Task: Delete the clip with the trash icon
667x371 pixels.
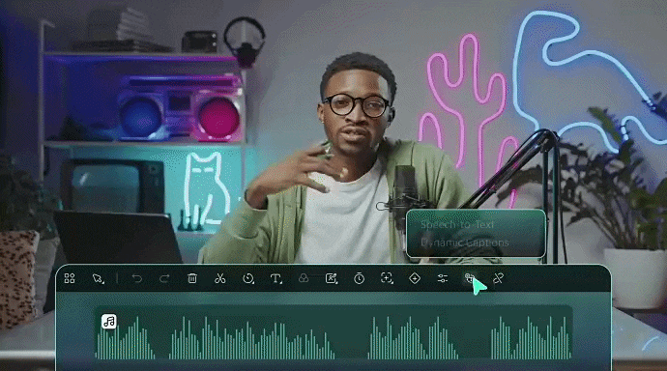Action: (x=192, y=278)
